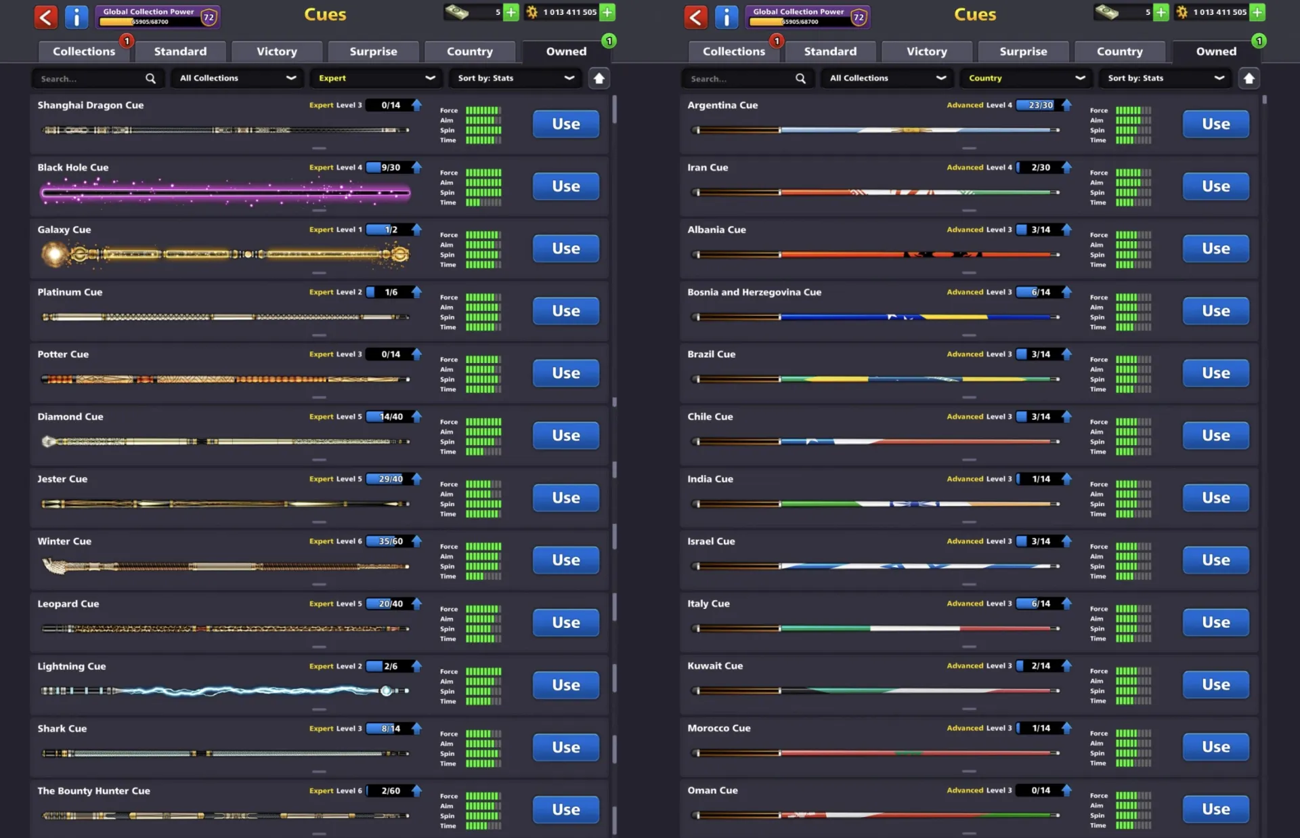The width and height of the screenshot is (1300, 838).
Task: Click Global Collection Power bar in left panel
Action: click(x=157, y=16)
